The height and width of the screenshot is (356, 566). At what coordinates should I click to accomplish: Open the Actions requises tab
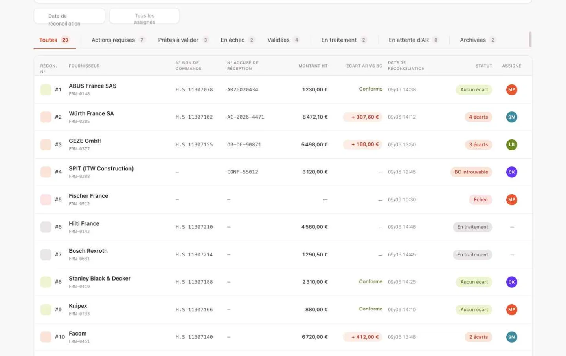point(118,40)
